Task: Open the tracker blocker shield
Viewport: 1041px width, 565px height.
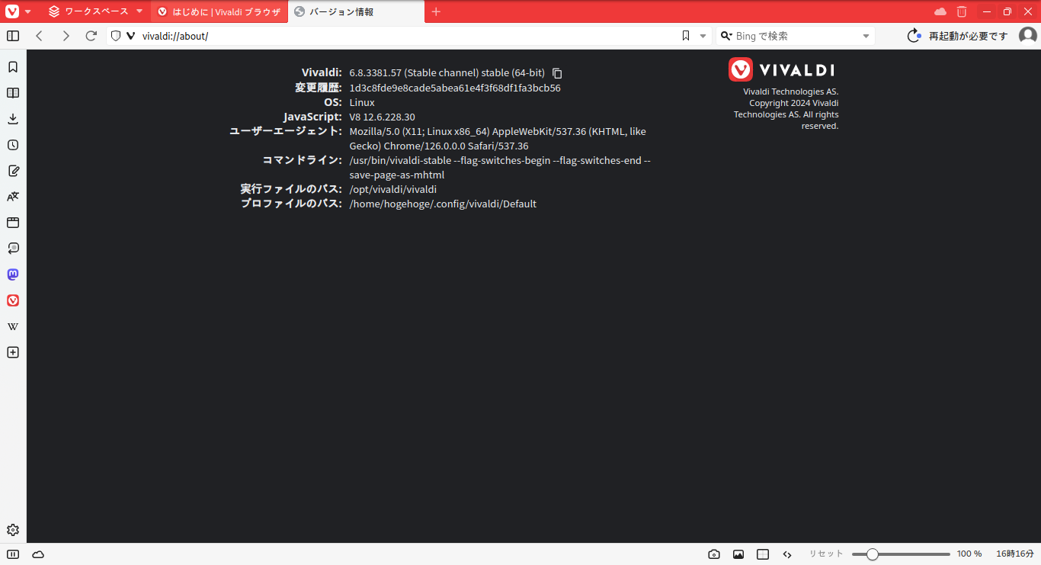Action: [x=116, y=36]
